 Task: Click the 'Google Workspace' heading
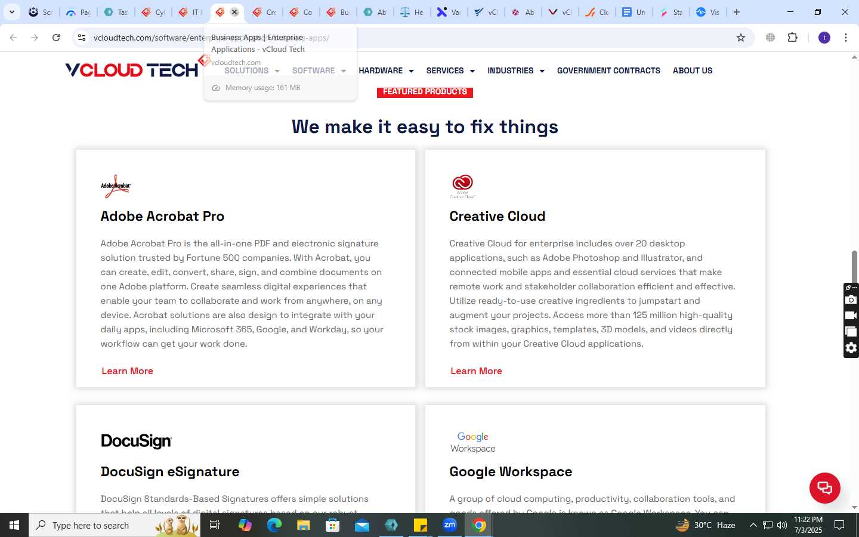point(511,471)
